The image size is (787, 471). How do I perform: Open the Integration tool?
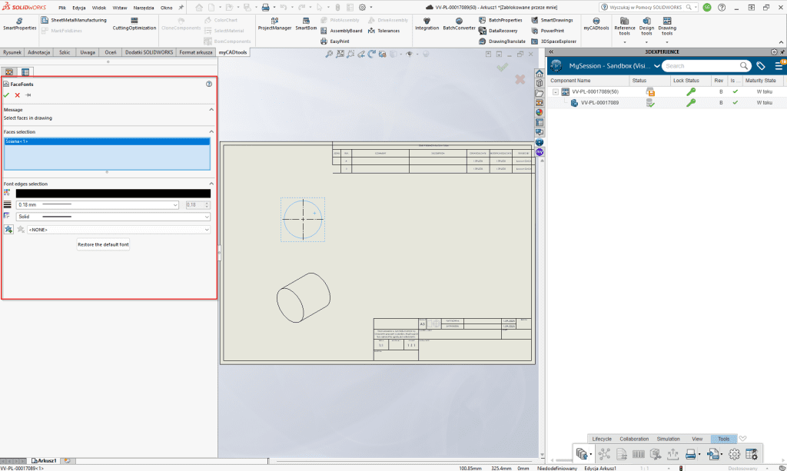coord(427,24)
